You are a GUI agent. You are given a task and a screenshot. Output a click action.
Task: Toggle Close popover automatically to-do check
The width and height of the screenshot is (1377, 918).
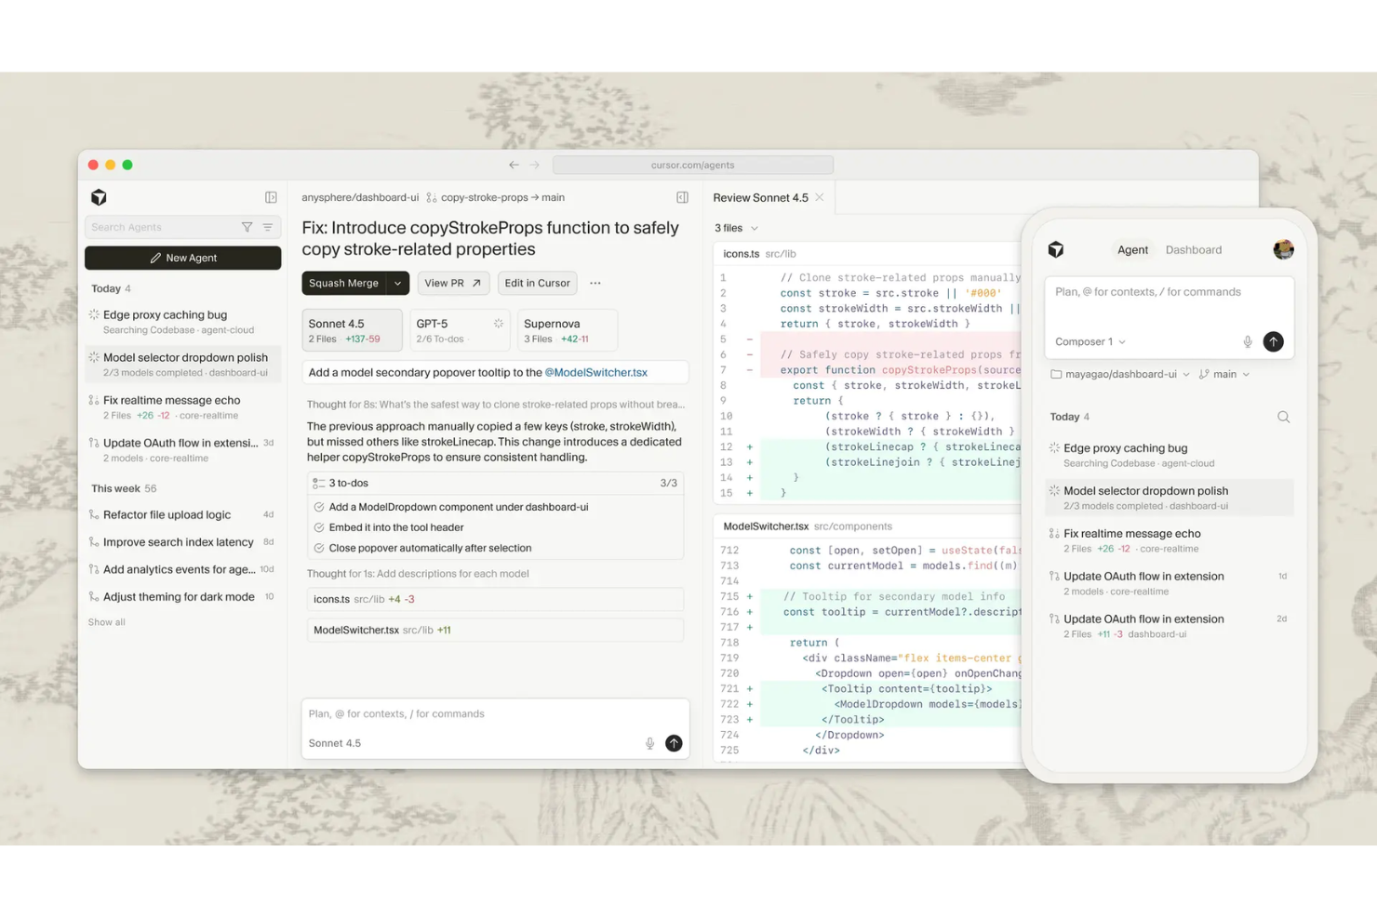319,548
